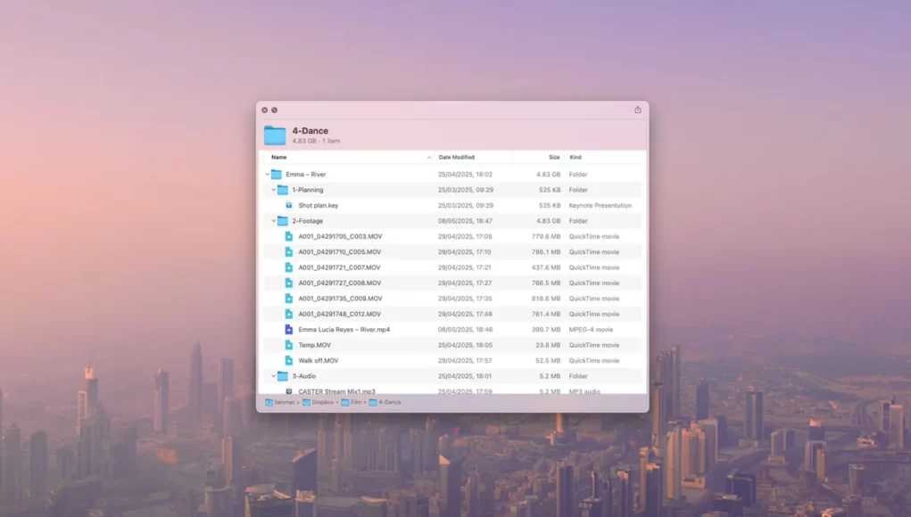Click the Emma Lucia Reyes – River.mp4 file icon
Screen dimensions: 911x517
point(289,330)
